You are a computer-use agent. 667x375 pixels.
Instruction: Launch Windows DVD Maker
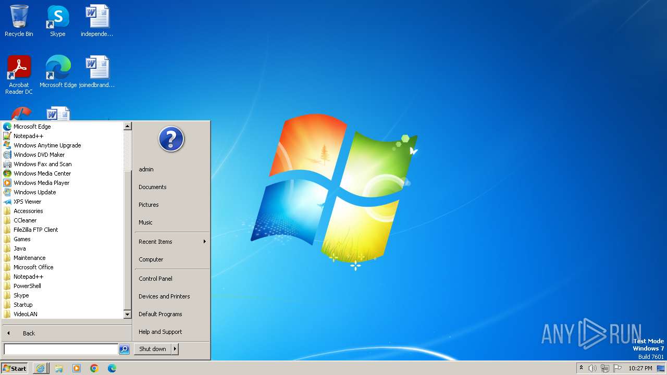tap(63, 155)
